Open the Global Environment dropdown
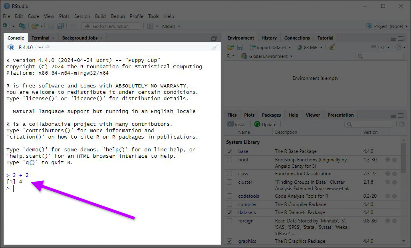The image size is (411, 248). tap(267, 56)
